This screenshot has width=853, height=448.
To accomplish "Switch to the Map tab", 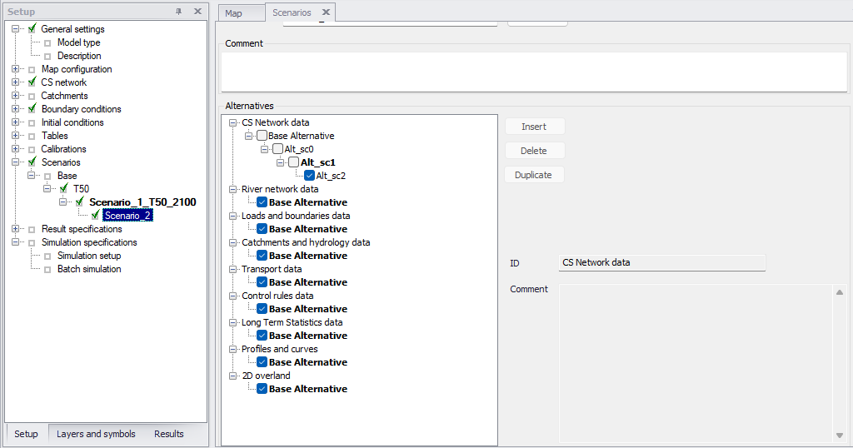I will [x=233, y=13].
